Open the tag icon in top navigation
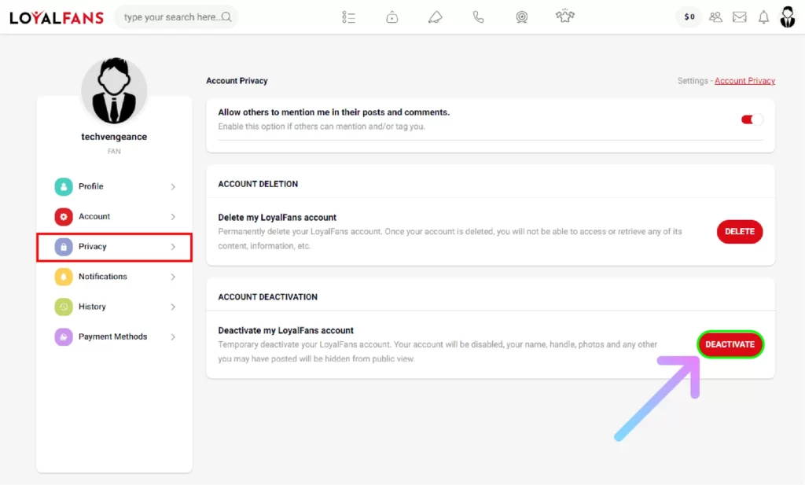 [x=435, y=17]
